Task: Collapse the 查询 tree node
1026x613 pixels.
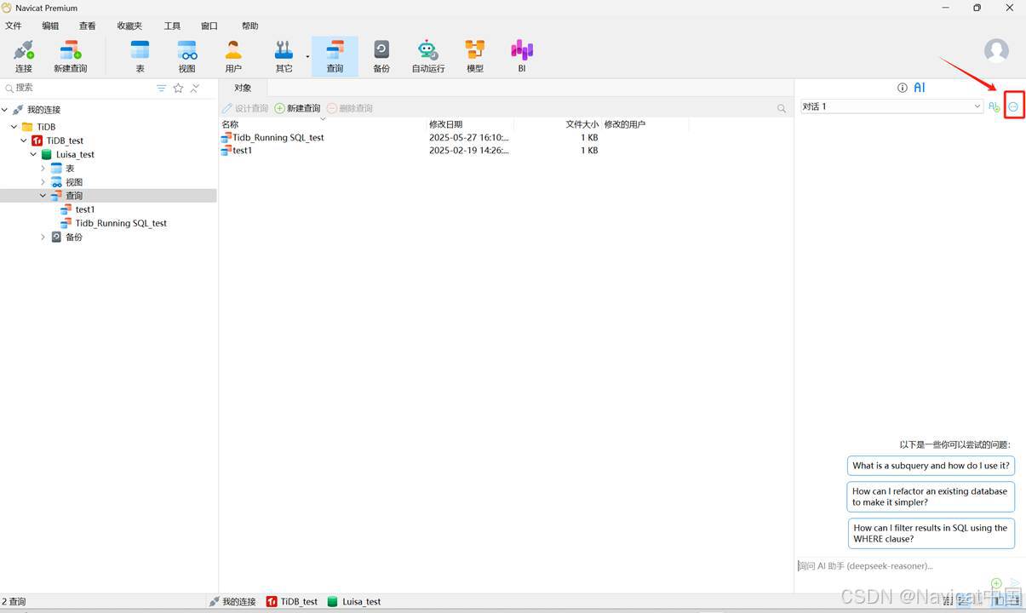Action: point(43,196)
